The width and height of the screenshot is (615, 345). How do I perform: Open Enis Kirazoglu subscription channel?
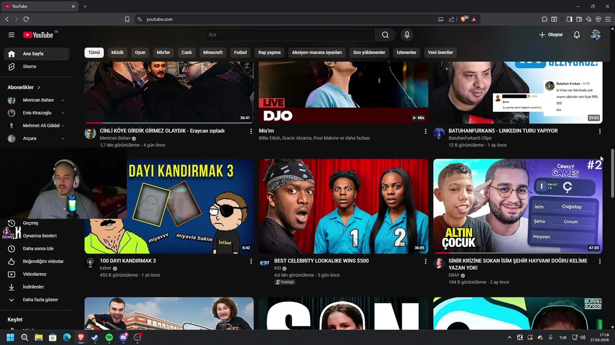pos(37,113)
